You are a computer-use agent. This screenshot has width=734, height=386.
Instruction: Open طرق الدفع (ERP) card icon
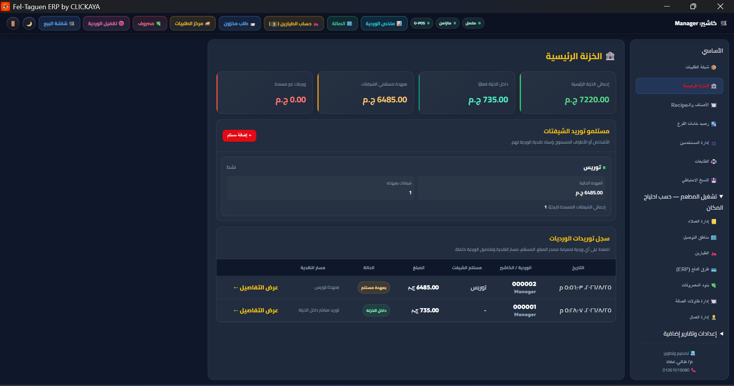714,270
